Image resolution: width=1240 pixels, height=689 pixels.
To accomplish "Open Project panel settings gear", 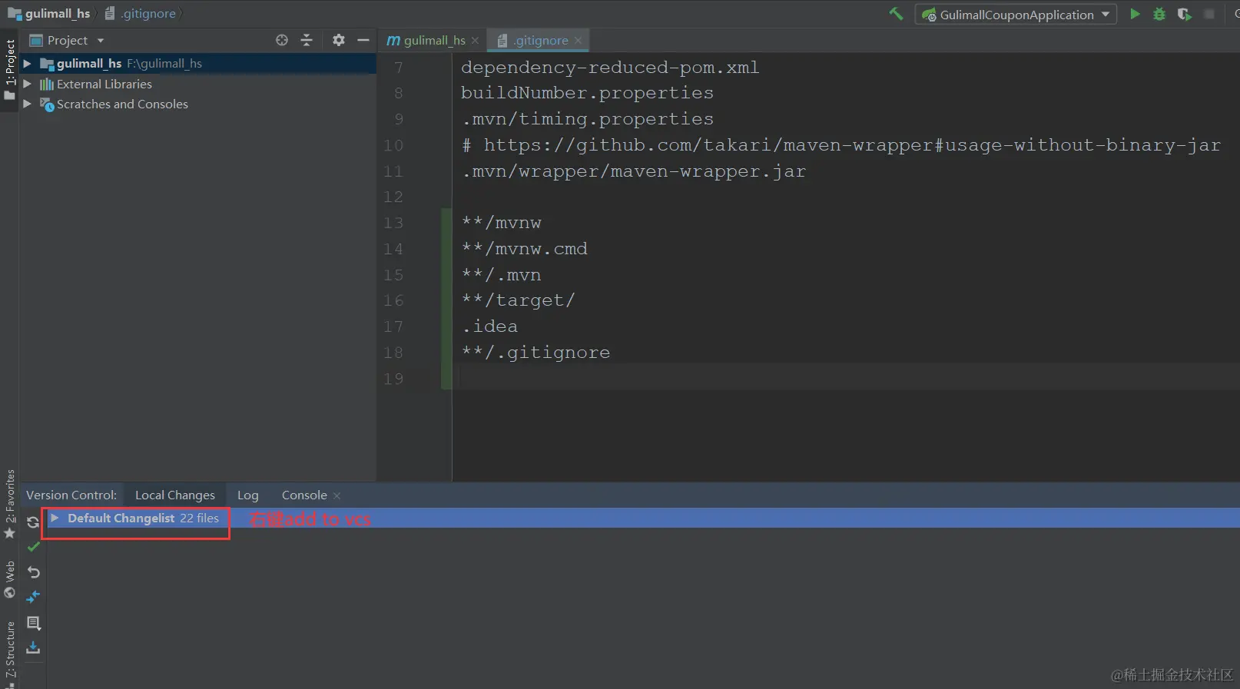I will coord(339,40).
